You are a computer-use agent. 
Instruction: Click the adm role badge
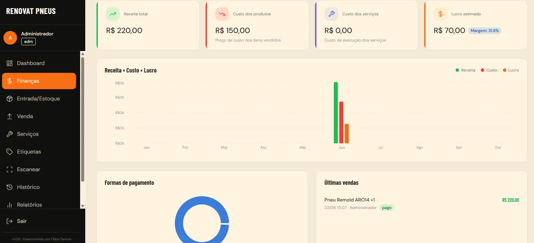28,42
